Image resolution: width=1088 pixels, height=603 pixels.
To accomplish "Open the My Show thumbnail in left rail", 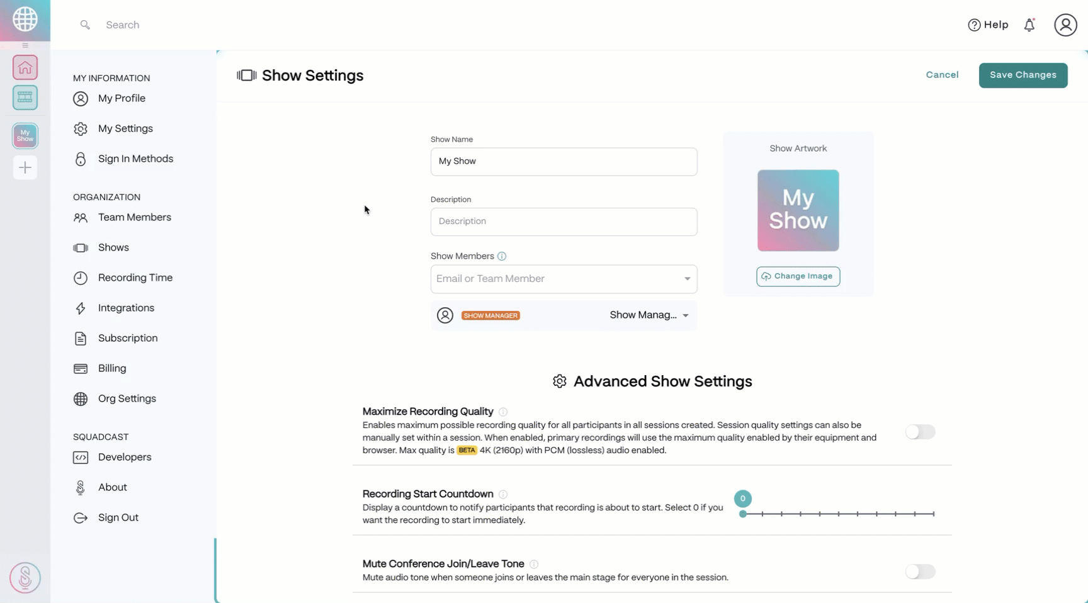I will pyautogui.click(x=25, y=135).
